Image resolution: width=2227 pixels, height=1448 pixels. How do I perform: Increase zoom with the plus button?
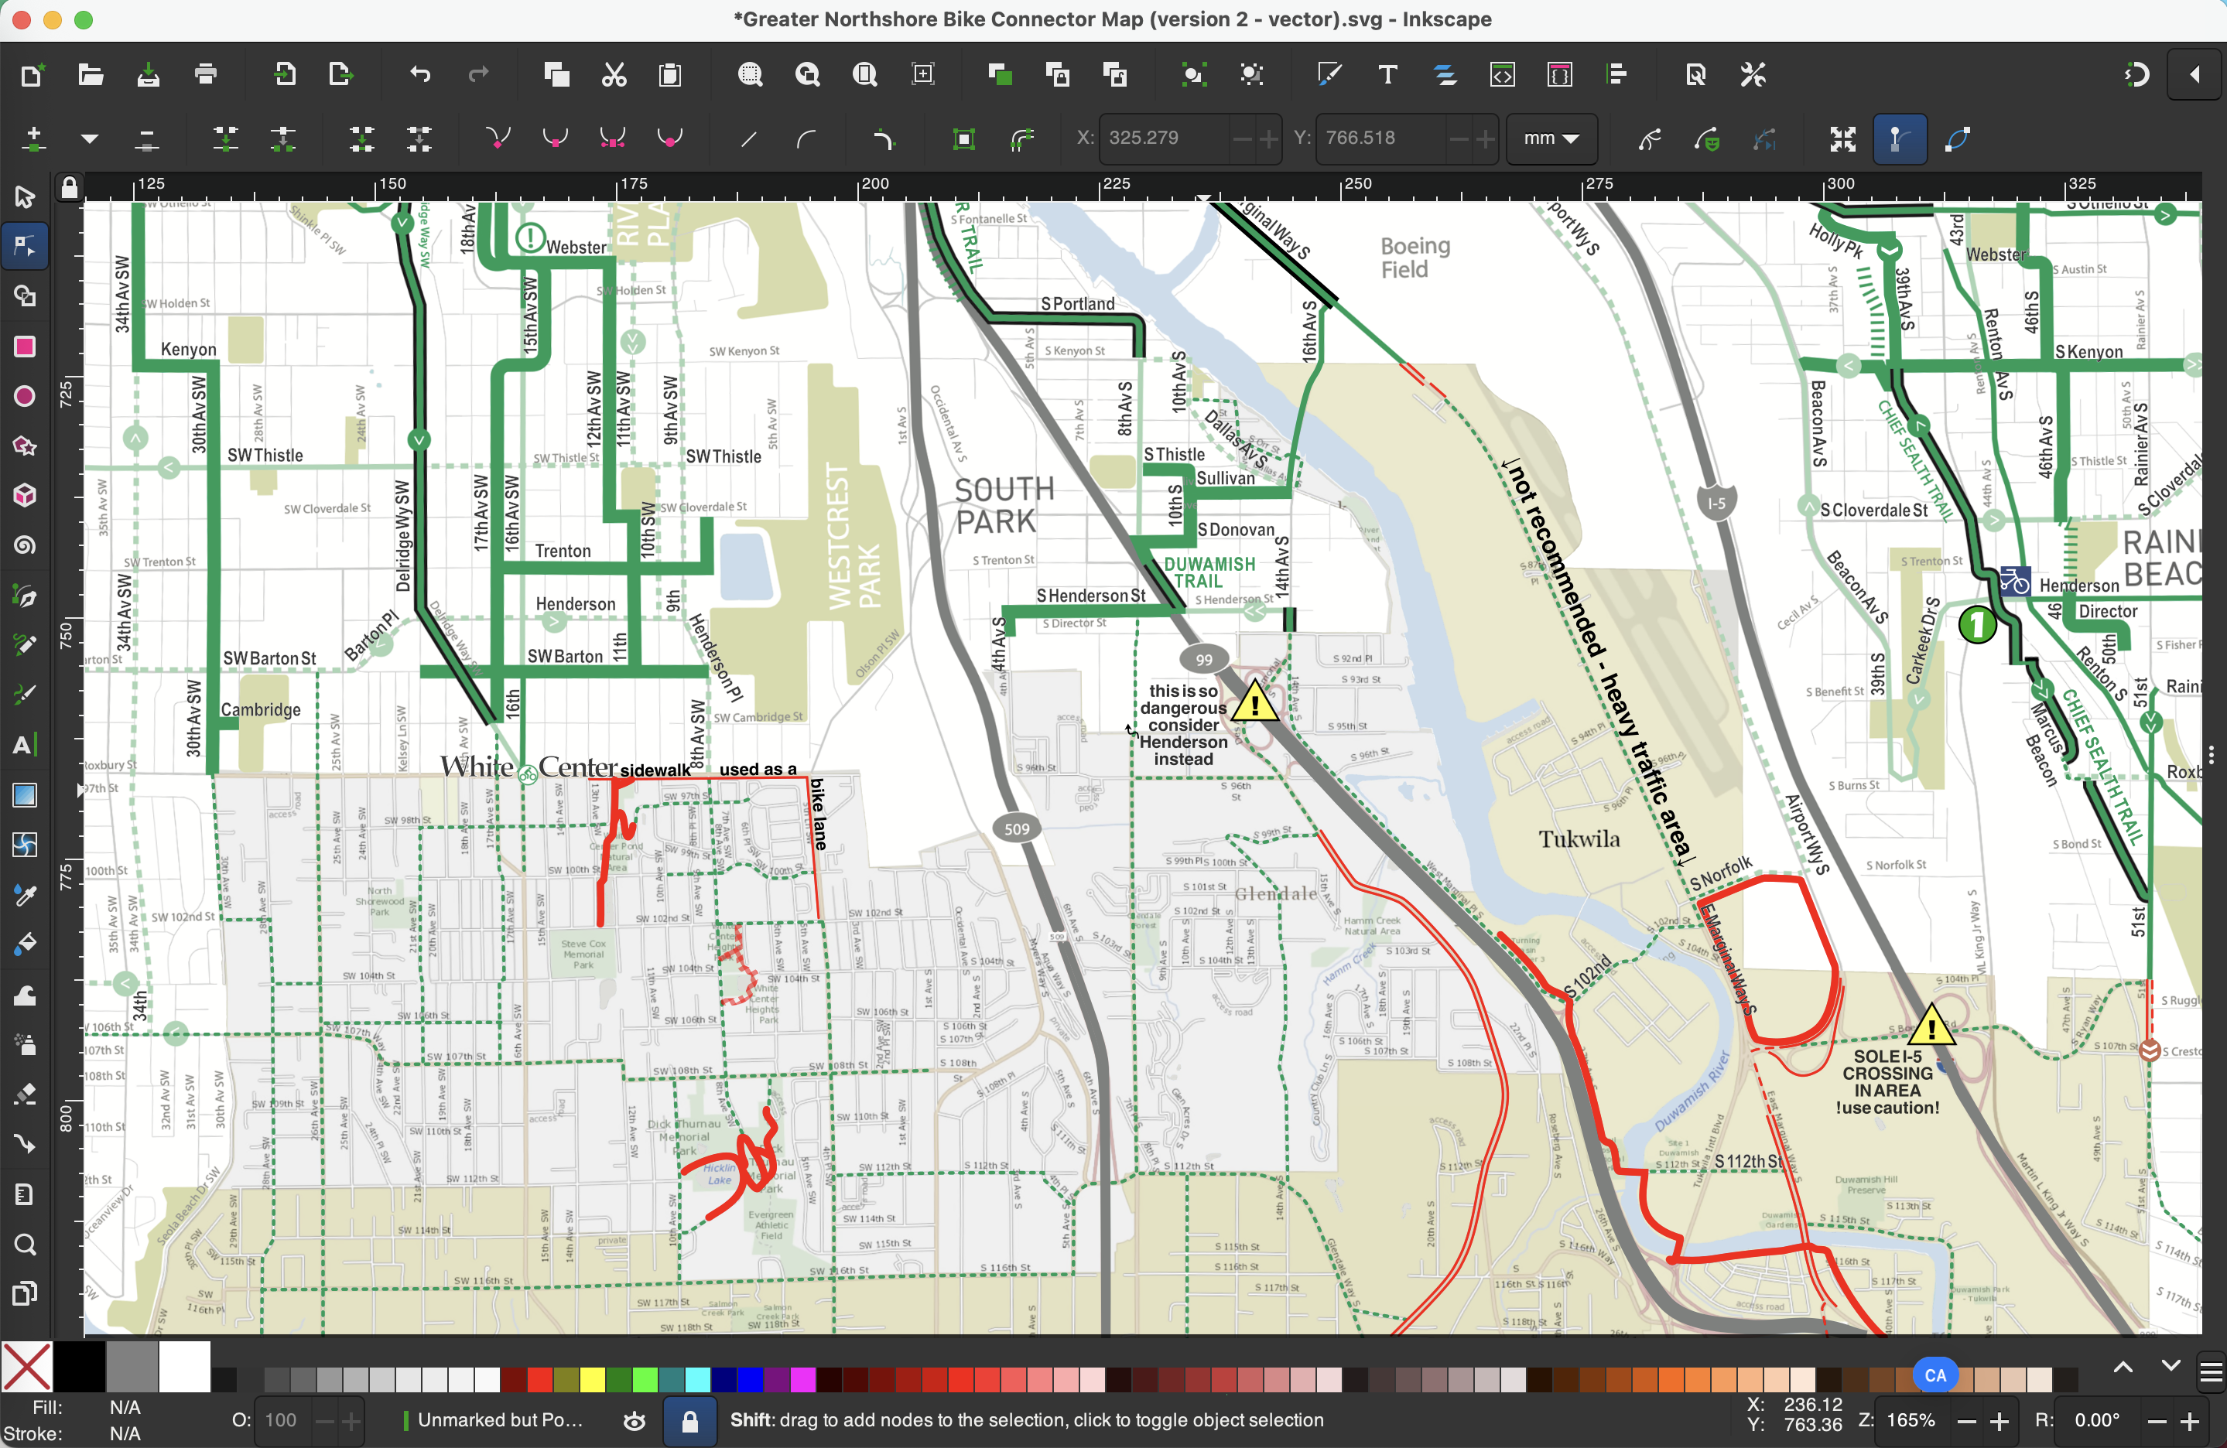2000,1420
